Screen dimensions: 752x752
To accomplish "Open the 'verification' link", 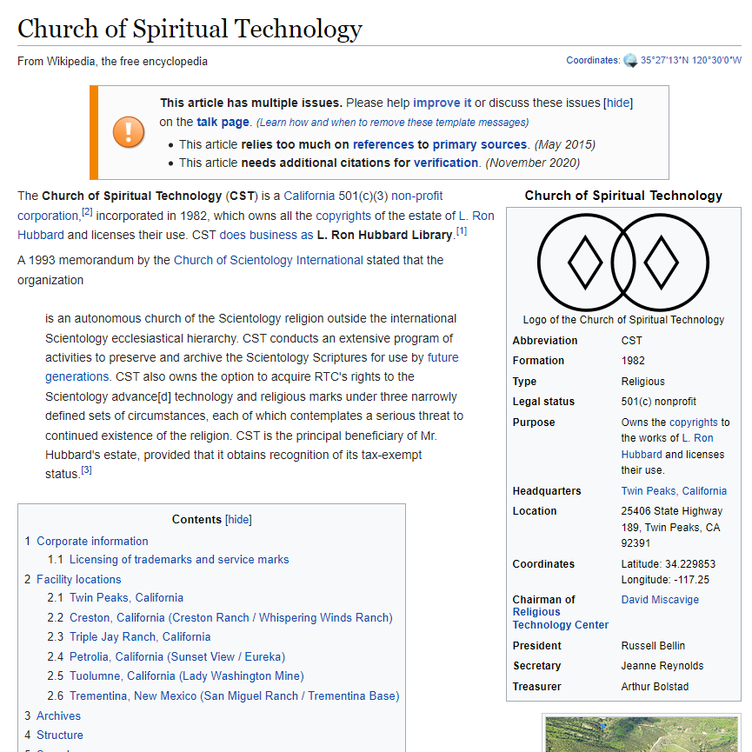I will coord(446,163).
